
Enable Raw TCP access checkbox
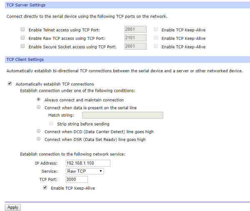[22, 38]
